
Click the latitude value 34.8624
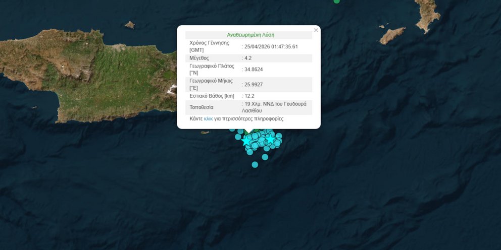[253, 70]
